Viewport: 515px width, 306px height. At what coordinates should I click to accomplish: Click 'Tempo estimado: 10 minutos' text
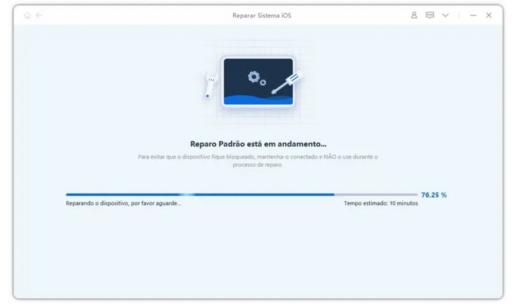point(381,203)
